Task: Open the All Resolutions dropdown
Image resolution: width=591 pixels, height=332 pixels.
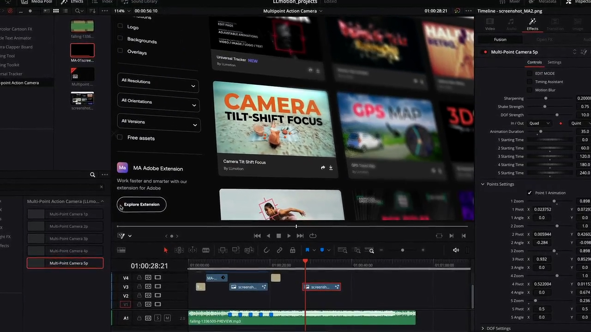Action: (x=158, y=83)
